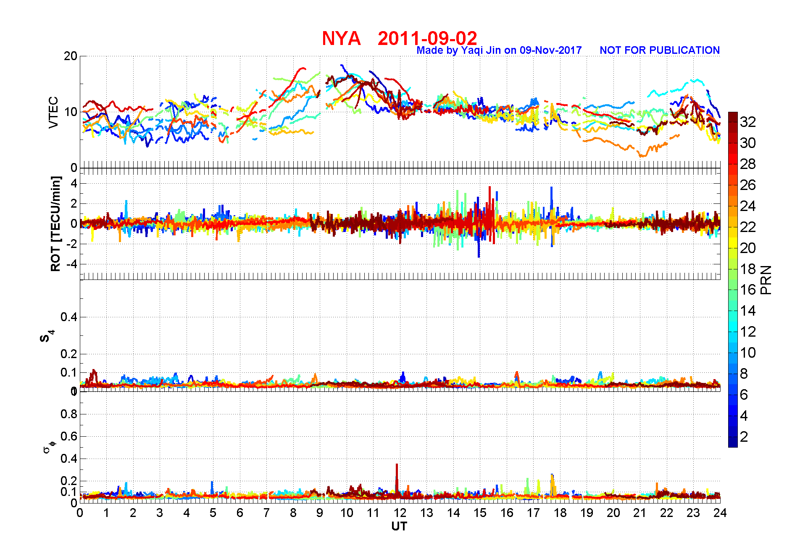800x559 pixels.
Task: Click the S4 y-axis label
Action: (47, 336)
